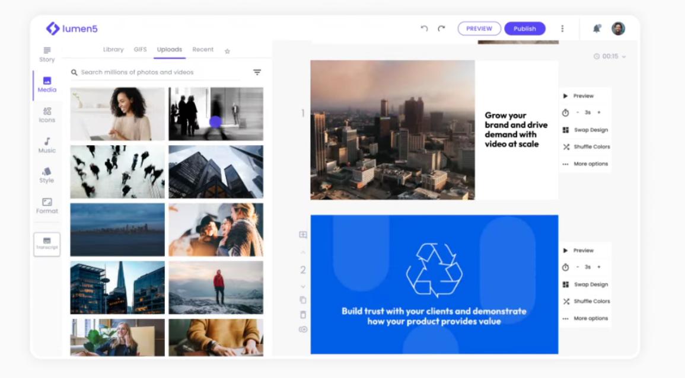
Task: Switch to the GIFS tab
Action: click(x=140, y=50)
